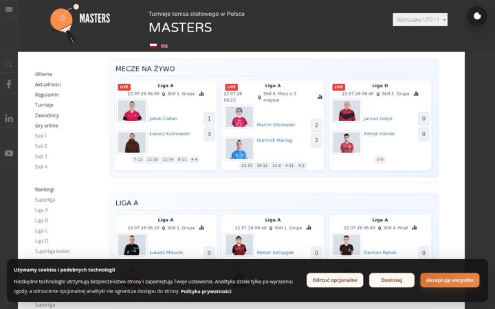Select Stół 1 in sidebar

[41, 136]
